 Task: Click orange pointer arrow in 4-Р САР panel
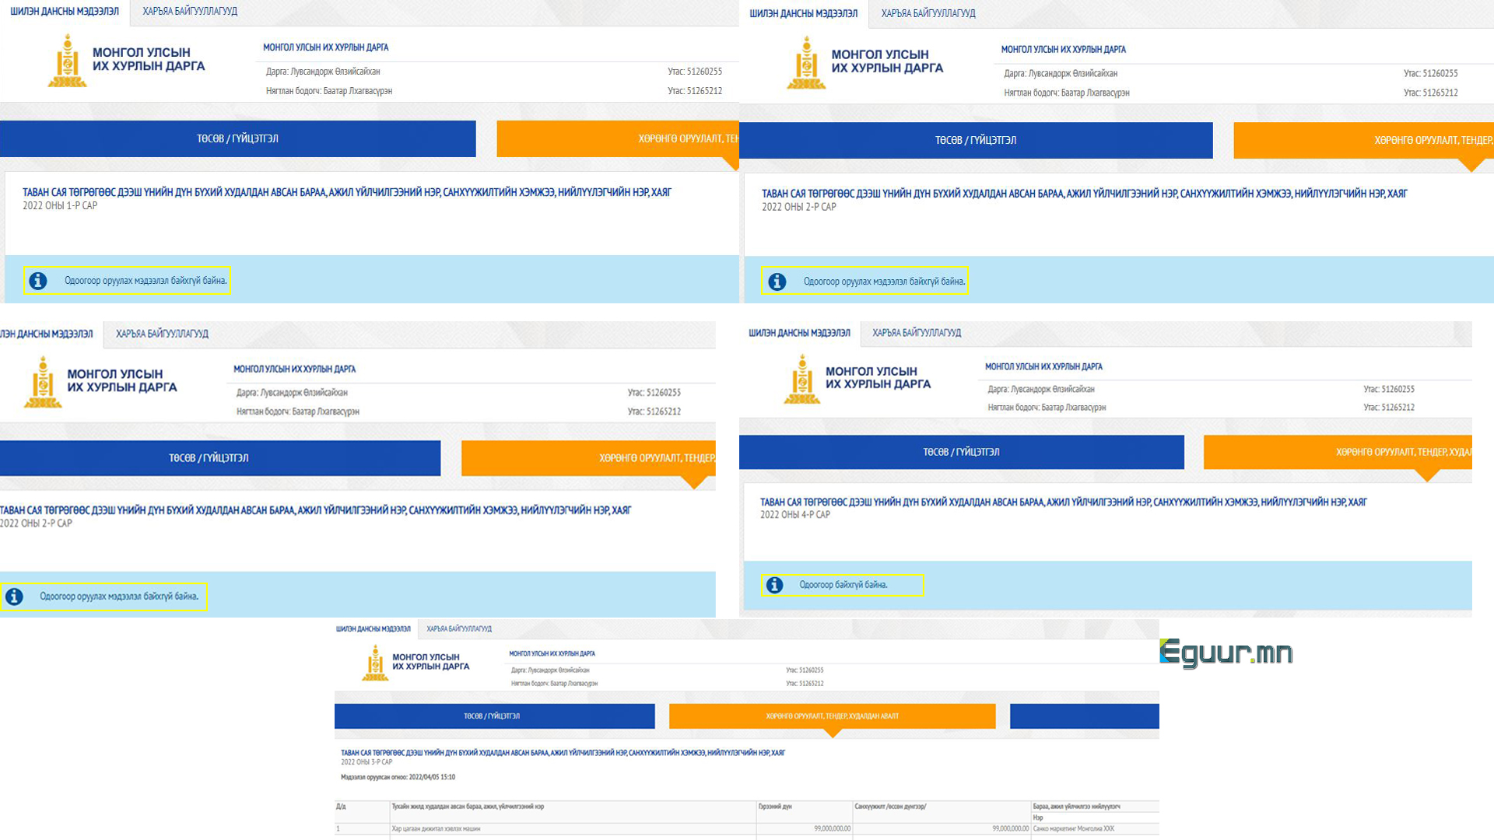point(1426,475)
